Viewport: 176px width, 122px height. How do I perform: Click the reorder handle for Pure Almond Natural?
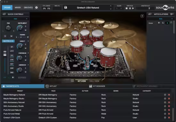point(165,110)
